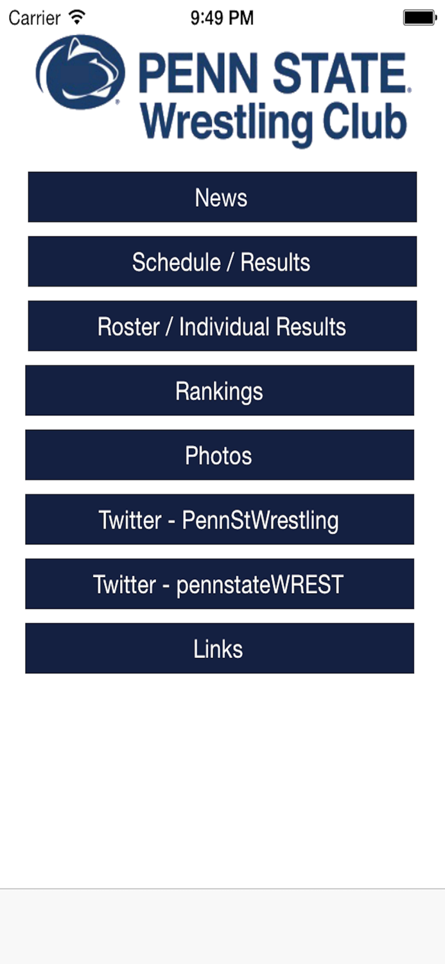
Task: Open the News section
Action: click(222, 197)
